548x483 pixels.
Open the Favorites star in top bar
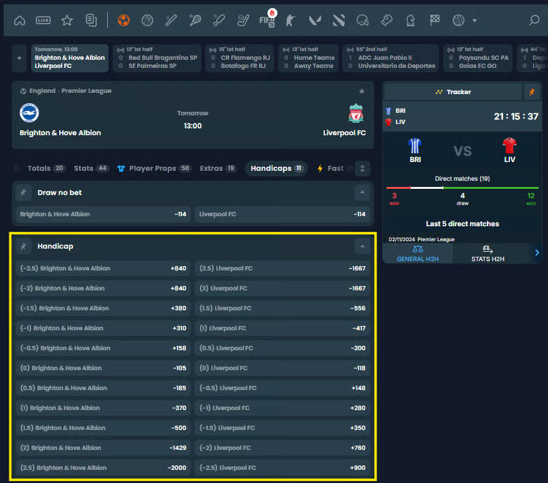click(67, 20)
